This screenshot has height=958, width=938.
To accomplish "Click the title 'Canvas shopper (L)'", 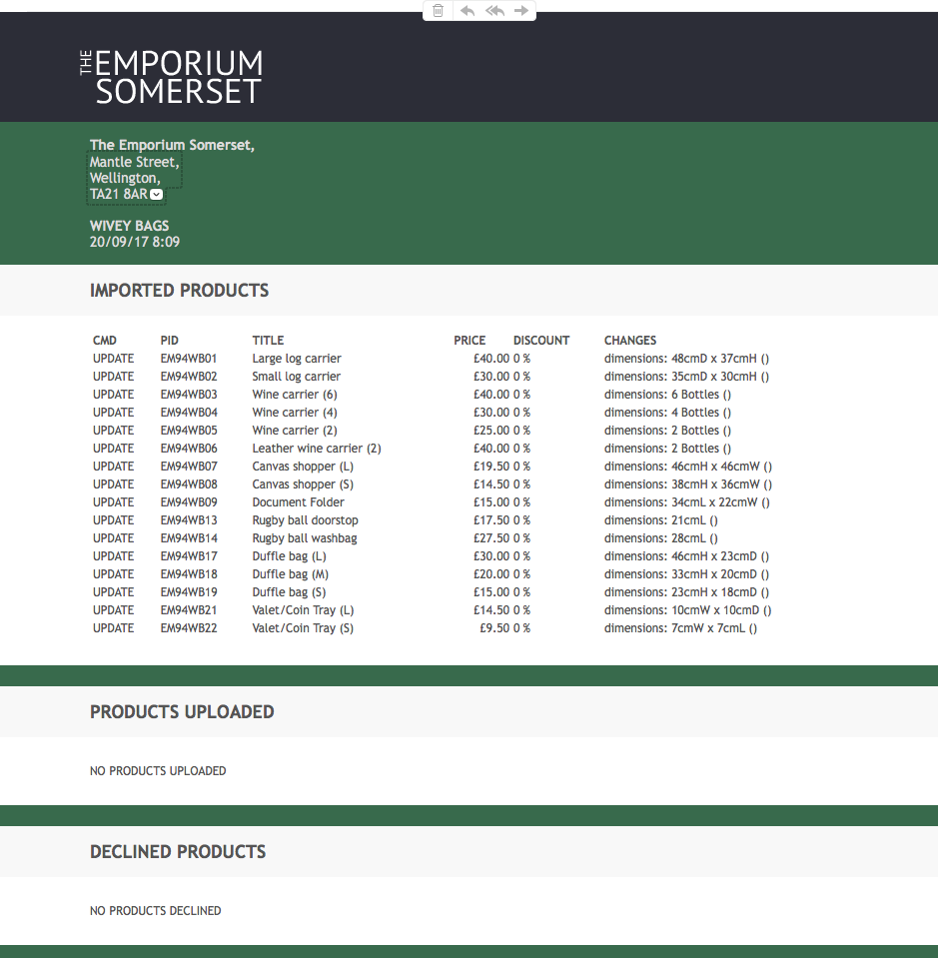I will coord(303,467).
